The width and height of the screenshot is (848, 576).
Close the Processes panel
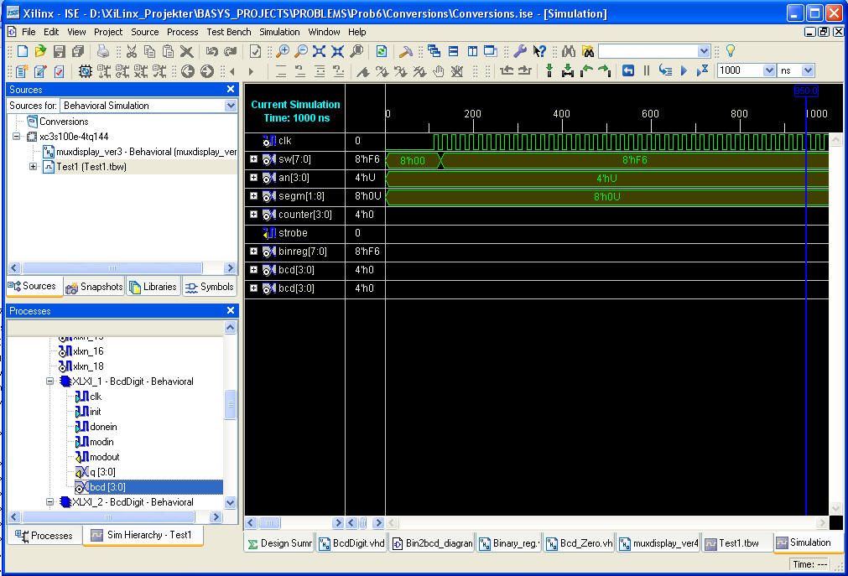click(231, 310)
